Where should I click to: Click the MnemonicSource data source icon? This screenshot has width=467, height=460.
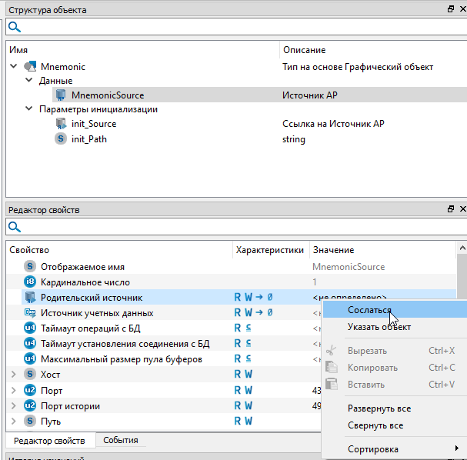pyautogui.click(x=60, y=95)
